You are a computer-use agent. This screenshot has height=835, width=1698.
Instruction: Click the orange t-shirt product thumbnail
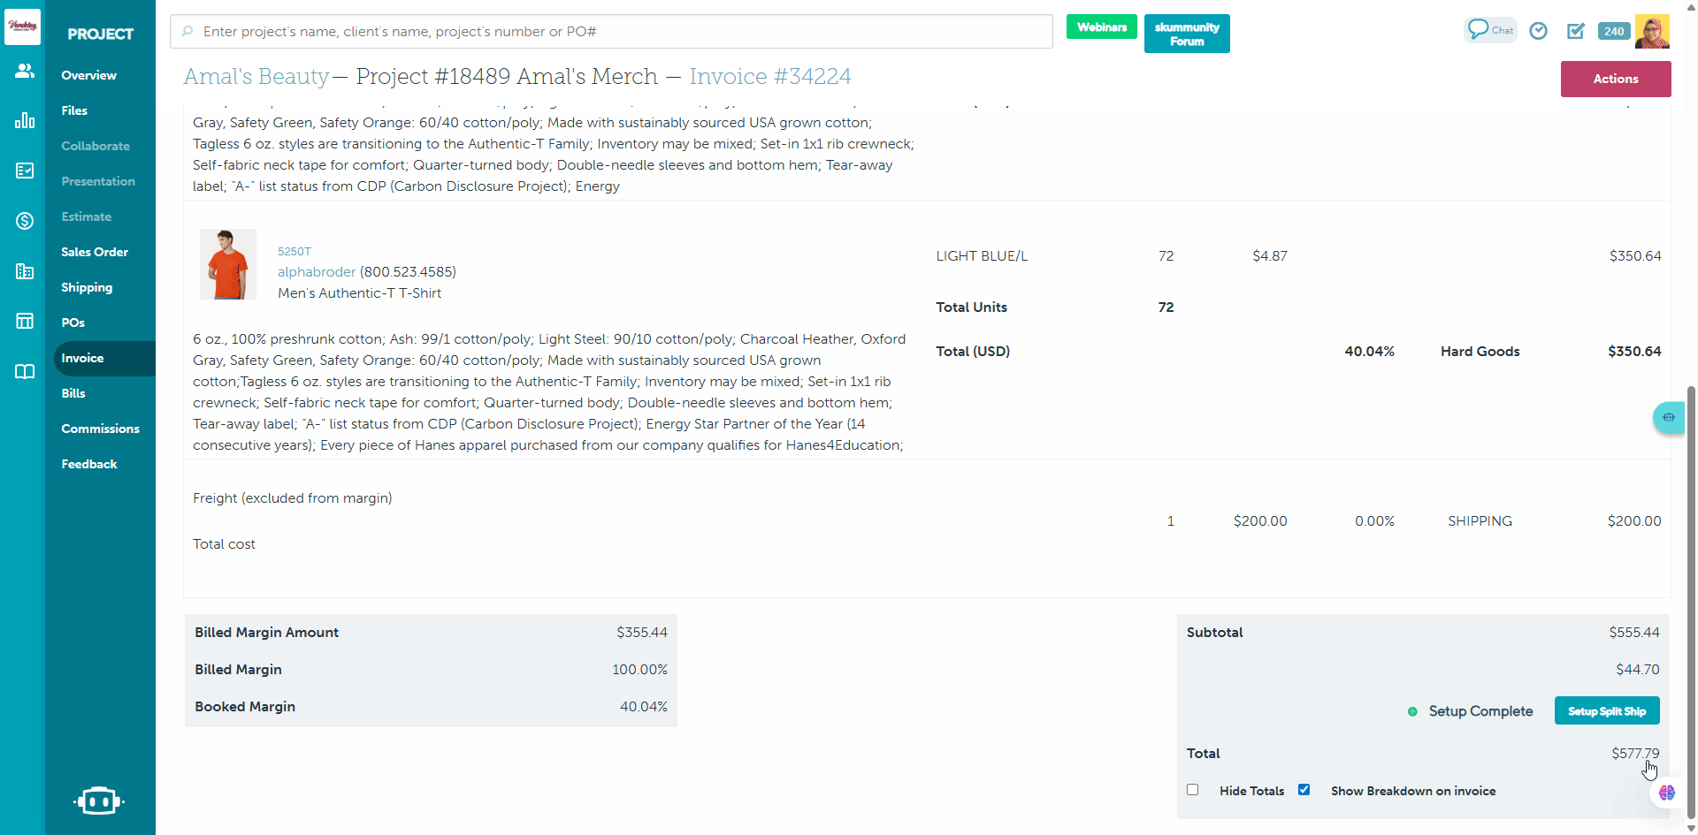(228, 264)
